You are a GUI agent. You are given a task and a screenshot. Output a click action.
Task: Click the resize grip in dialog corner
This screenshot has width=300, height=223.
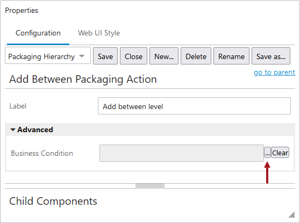click(292, 215)
